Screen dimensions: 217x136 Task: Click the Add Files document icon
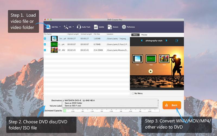[x=49, y=27]
